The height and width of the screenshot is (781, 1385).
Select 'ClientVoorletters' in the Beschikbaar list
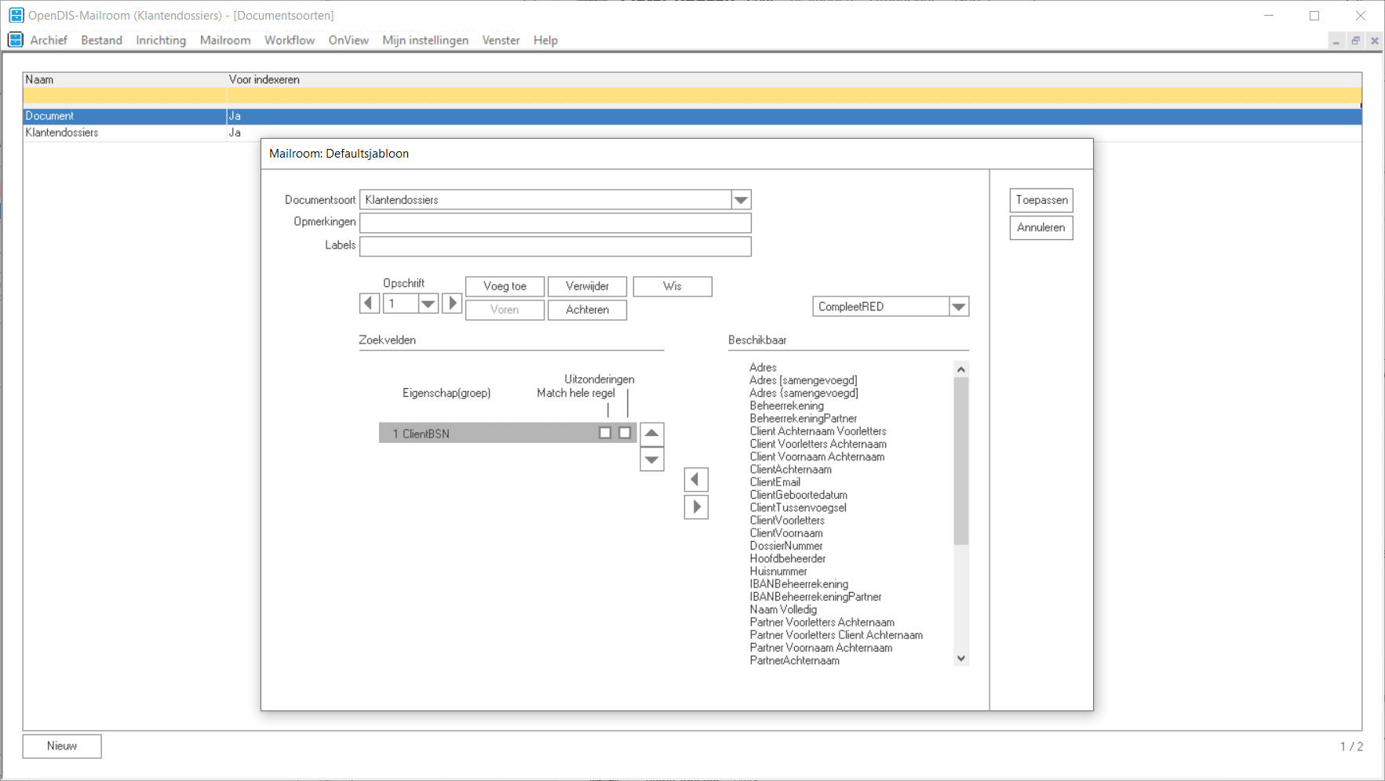point(787,520)
